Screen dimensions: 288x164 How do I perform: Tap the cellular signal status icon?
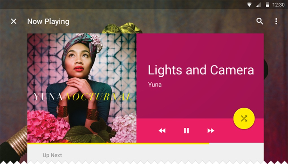pos(259,5)
